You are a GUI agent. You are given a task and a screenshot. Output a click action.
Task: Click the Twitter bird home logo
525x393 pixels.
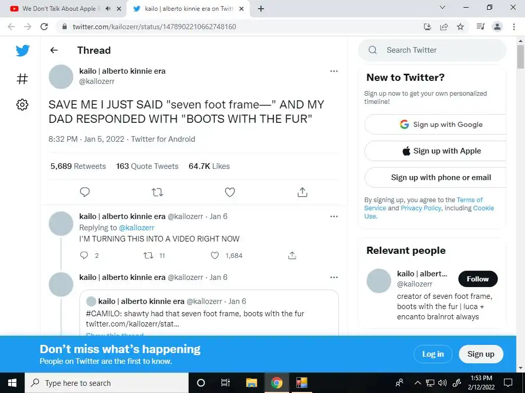(x=23, y=51)
